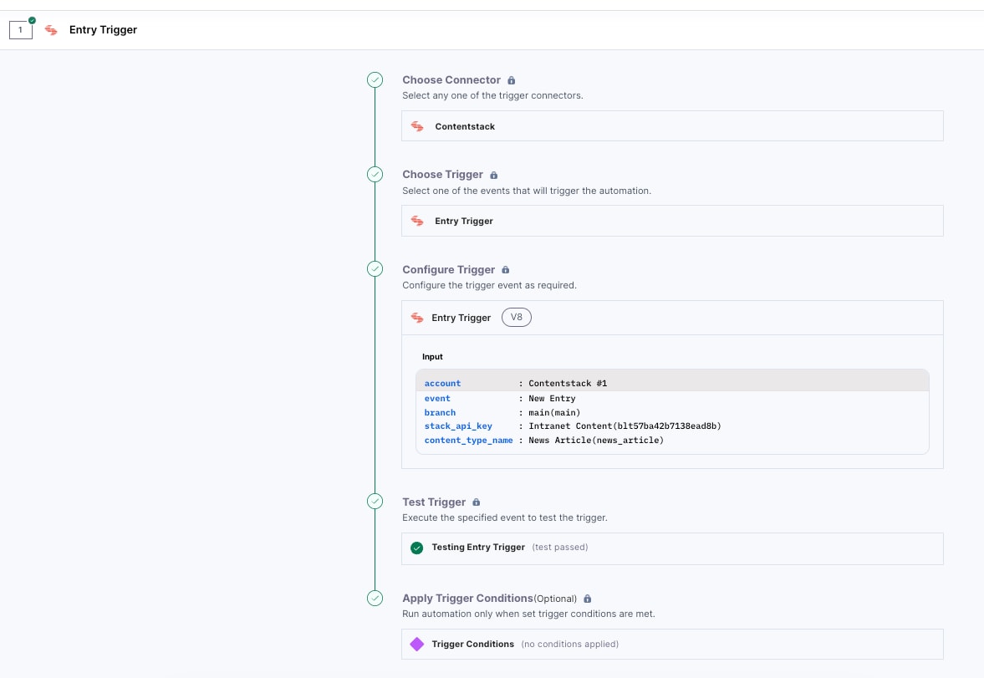Click the lock icon beside Apply Trigger Conditions
This screenshot has width=984, height=678.
click(588, 599)
